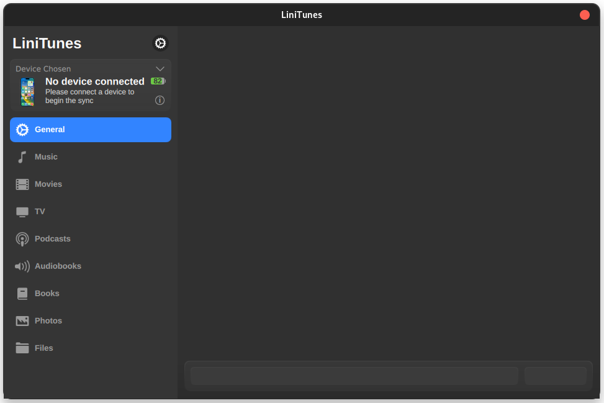Click the Movies film strip icon

[x=22, y=184]
